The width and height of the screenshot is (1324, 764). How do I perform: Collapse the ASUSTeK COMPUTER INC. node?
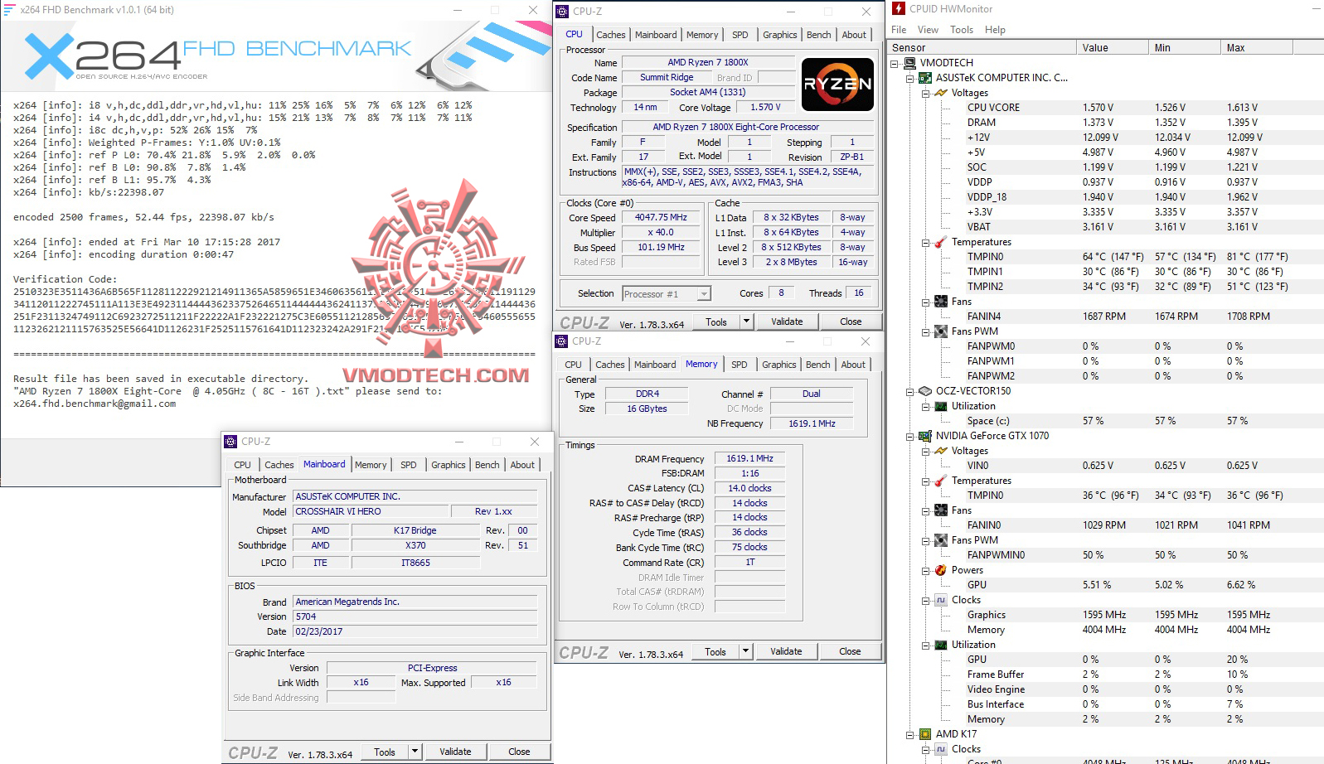pyautogui.click(x=909, y=79)
